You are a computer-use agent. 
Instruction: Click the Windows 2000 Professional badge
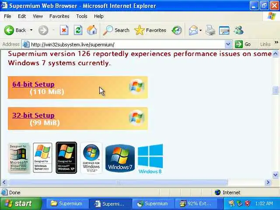point(19,158)
